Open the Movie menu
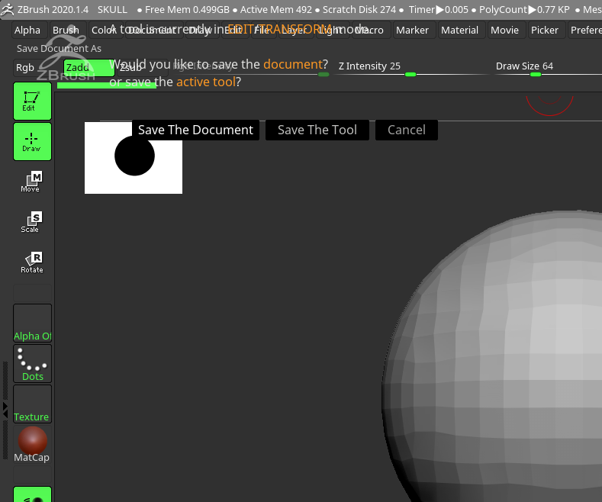The width and height of the screenshot is (602, 502). (504, 30)
